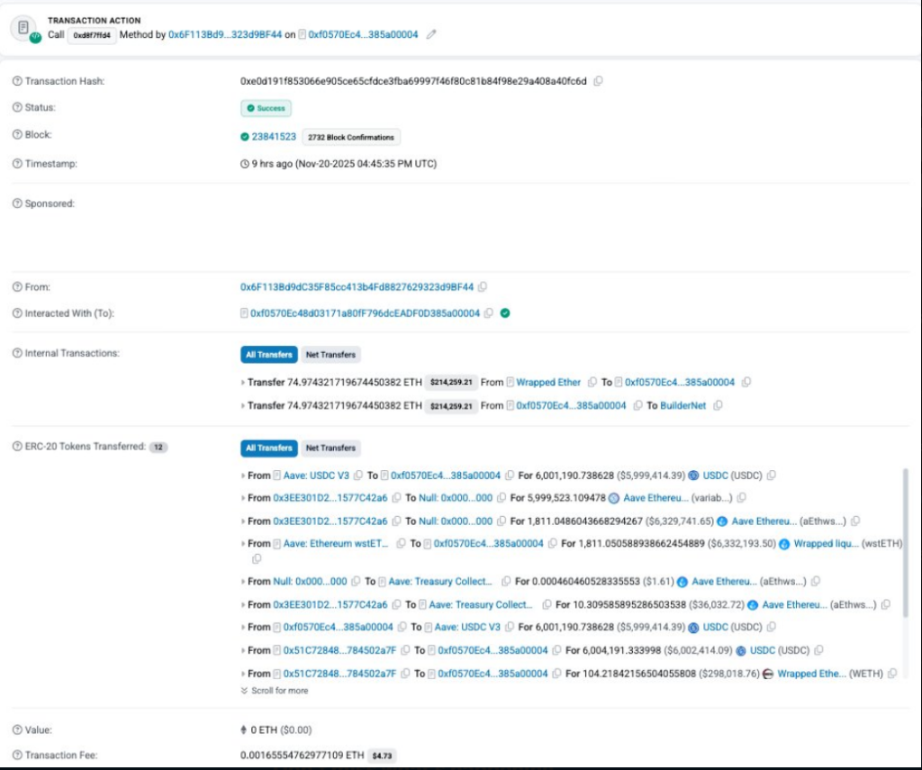This screenshot has height=770, width=922.
Task: Click the help icon next to Transaction Fee
Action: click(x=17, y=755)
